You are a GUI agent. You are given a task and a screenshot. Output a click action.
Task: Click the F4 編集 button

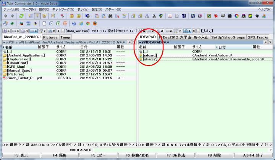(60, 155)
